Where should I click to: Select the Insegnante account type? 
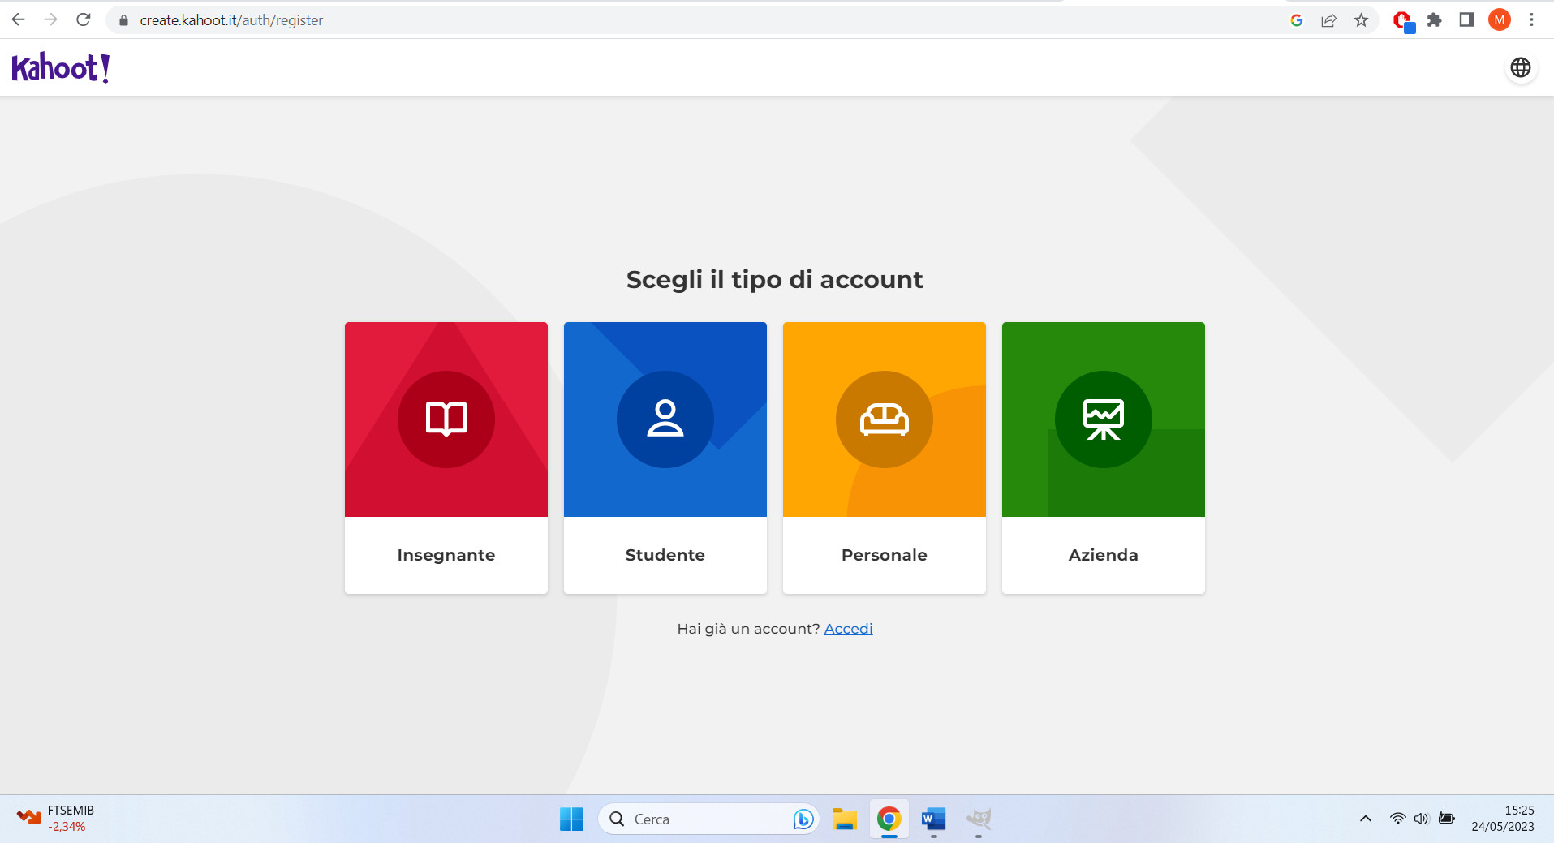tap(446, 457)
